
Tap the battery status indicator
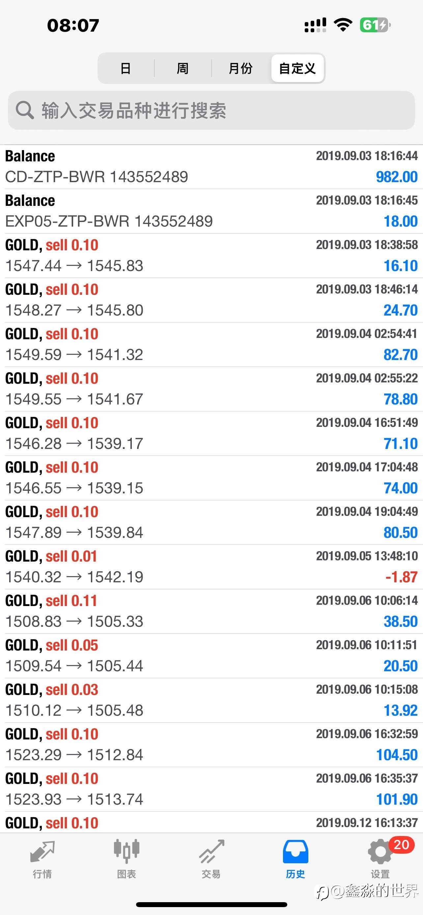click(375, 25)
